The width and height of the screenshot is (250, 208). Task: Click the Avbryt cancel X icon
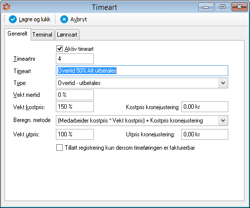pos(64,19)
